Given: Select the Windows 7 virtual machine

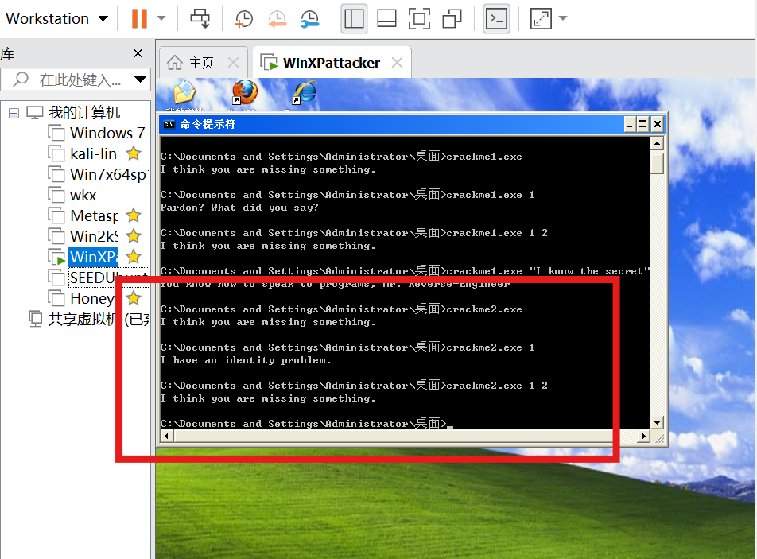Looking at the screenshot, I should pos(107,133).
